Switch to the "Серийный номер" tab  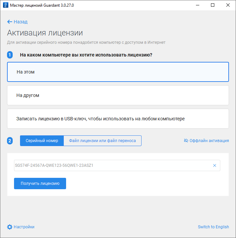click(x=42, y=141)
